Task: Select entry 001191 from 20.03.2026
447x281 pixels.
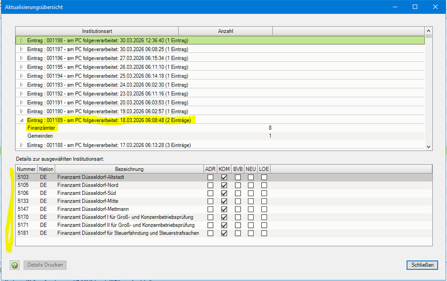Action: click(220, 102)
